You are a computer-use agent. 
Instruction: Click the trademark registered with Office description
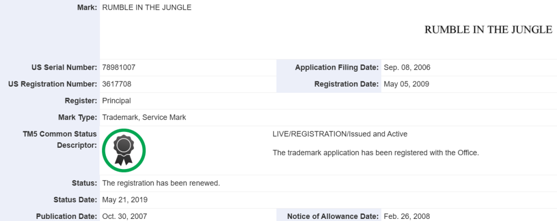pyautogui.click(x=376, y=152)
